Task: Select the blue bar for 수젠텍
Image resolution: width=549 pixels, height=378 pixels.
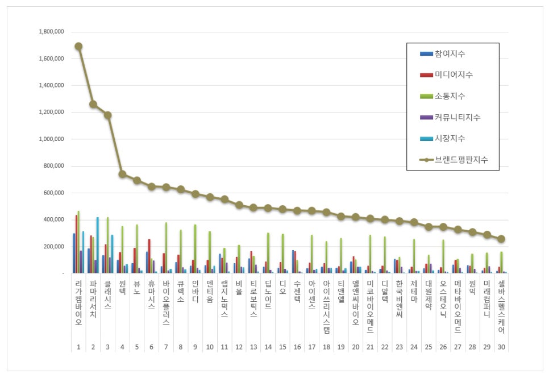Action: click(x=293, y=261)
